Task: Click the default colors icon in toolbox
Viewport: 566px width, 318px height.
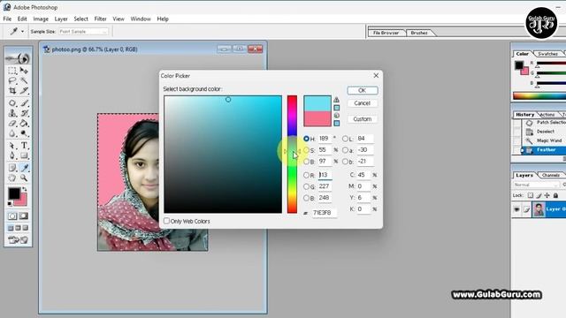Action: [10, 204]
